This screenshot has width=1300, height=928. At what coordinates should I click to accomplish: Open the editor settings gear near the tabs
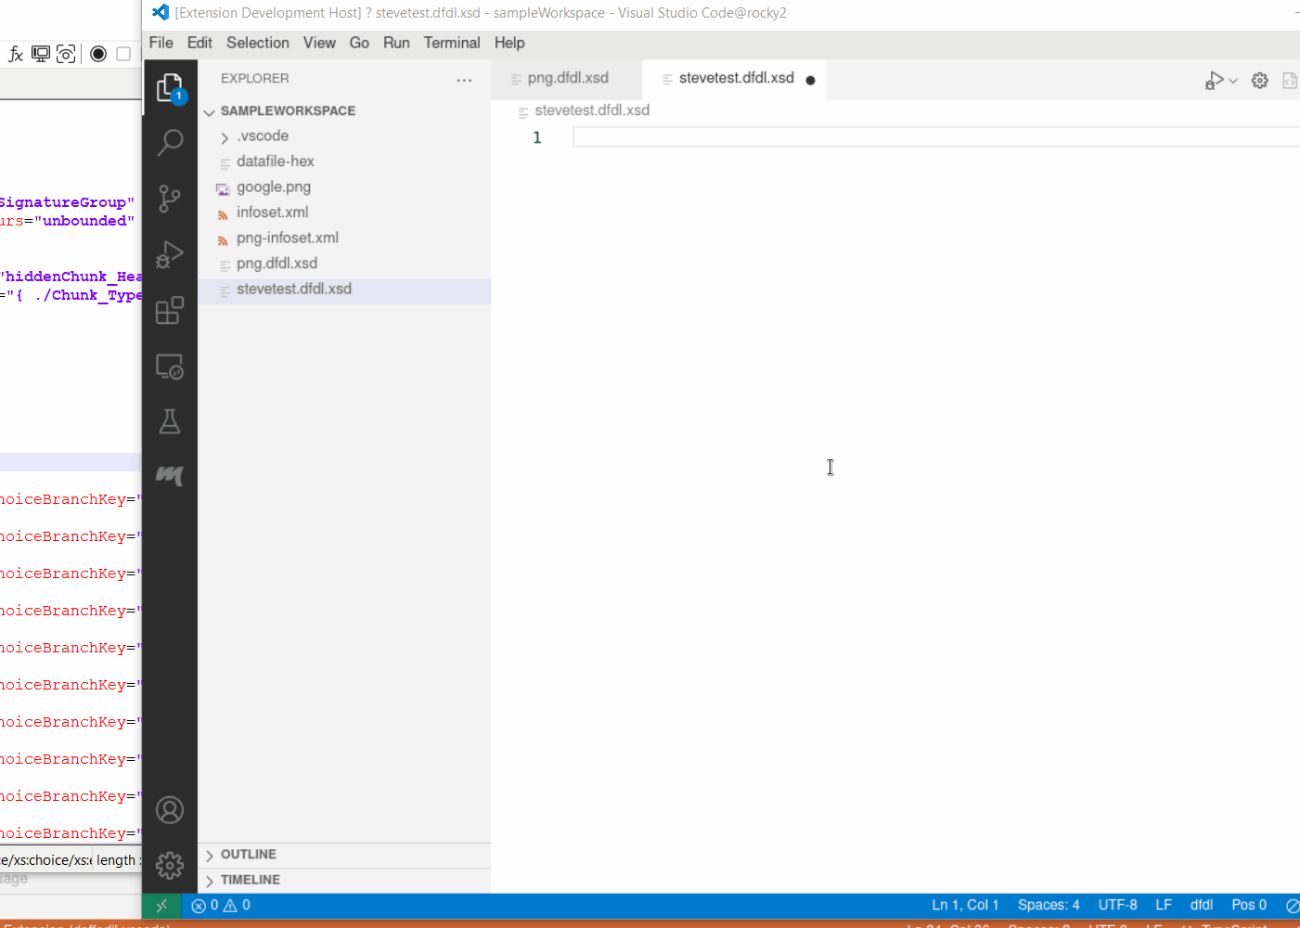click(x=1259, y=80)
